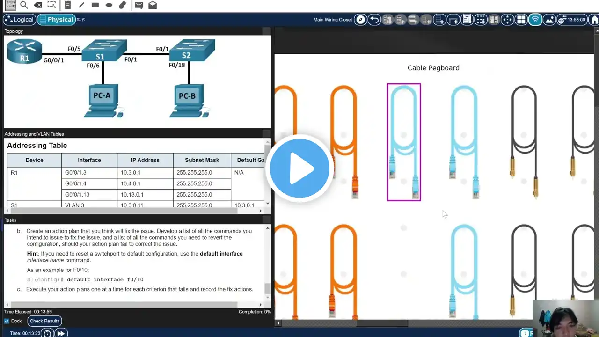
Task: Click the Tasks panel vertical scrollbar thumb
Action: (268, 288)
